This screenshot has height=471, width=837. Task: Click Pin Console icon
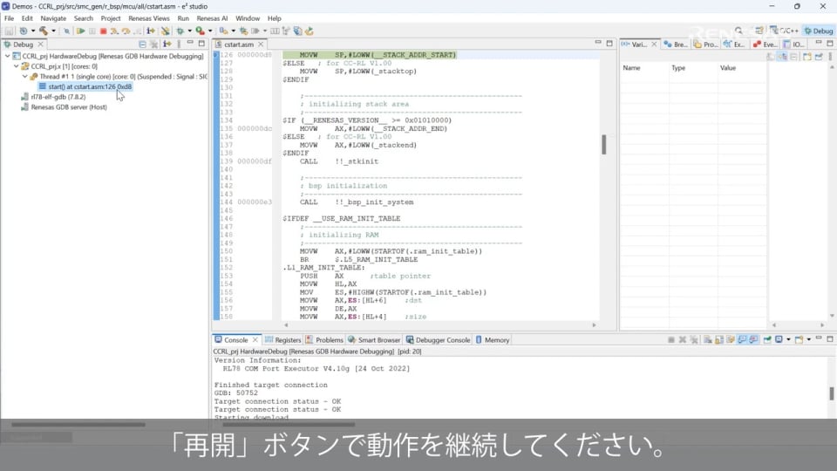767,339
